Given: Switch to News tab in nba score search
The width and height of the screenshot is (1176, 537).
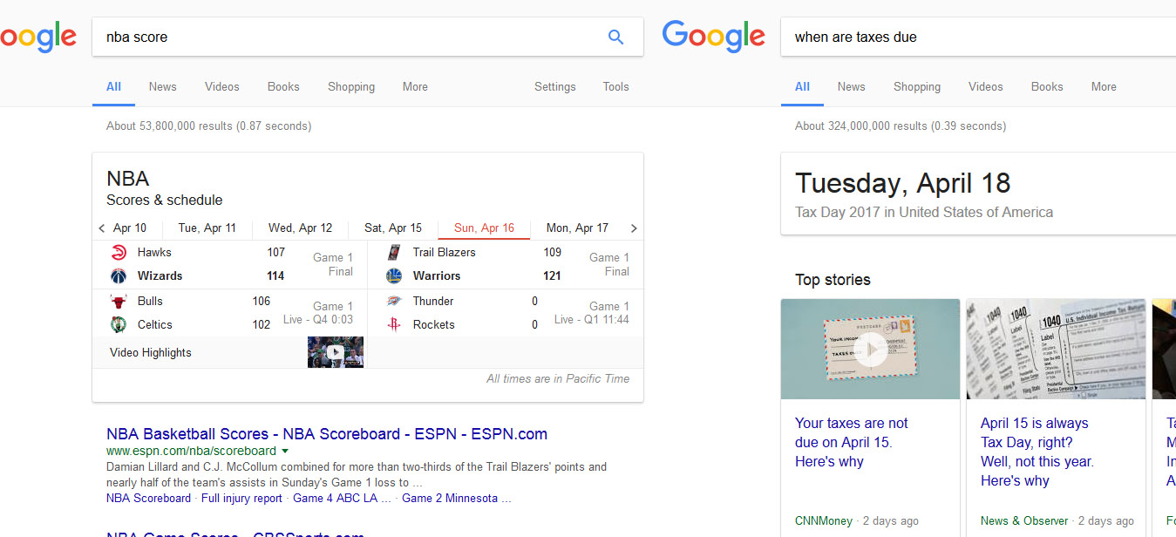Looking at the screenshot, I should pyautogui.click(x=162, y=87).
